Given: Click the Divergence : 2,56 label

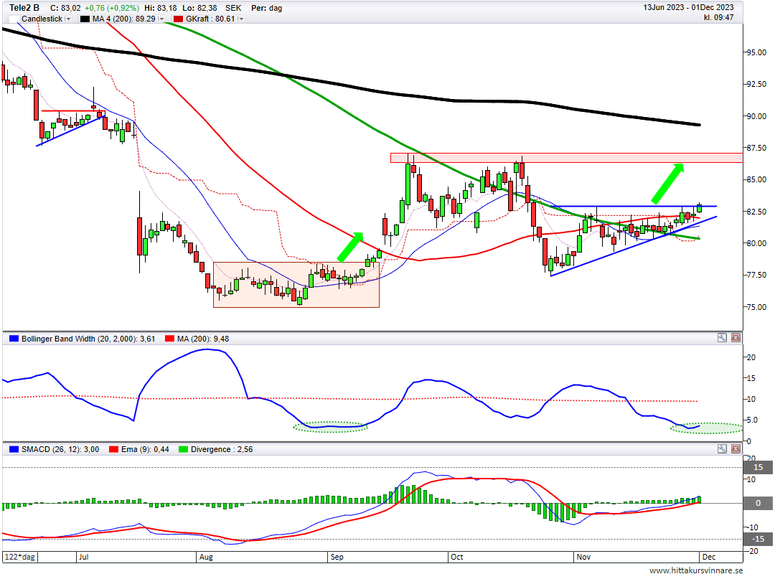Looking at the screenshot, I should point(222,449).
